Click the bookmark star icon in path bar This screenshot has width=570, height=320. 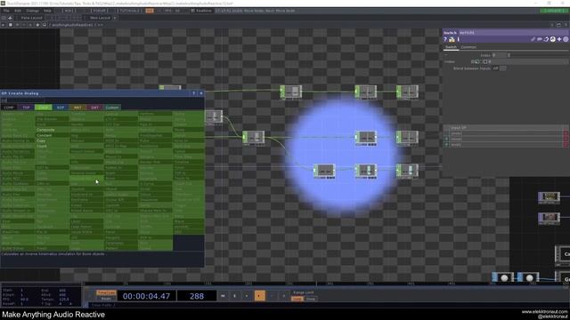pyautogui.click(x=37, y=25)
